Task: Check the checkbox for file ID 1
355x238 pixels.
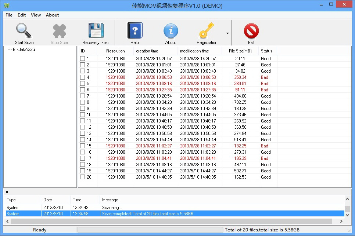Action: coord(83,59)
